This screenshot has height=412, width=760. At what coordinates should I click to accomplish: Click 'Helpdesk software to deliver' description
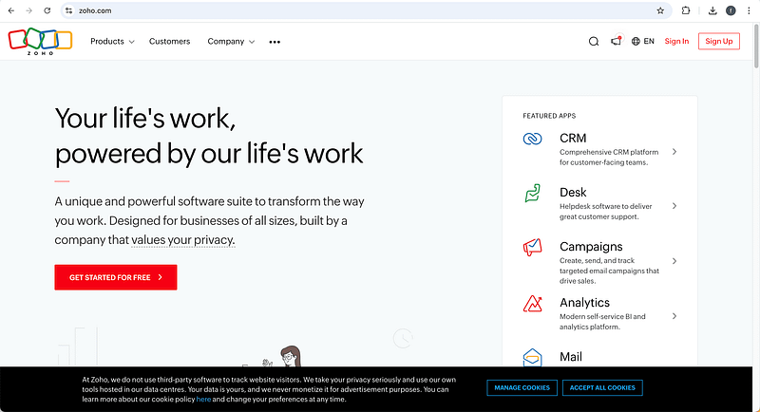[606, 206]
